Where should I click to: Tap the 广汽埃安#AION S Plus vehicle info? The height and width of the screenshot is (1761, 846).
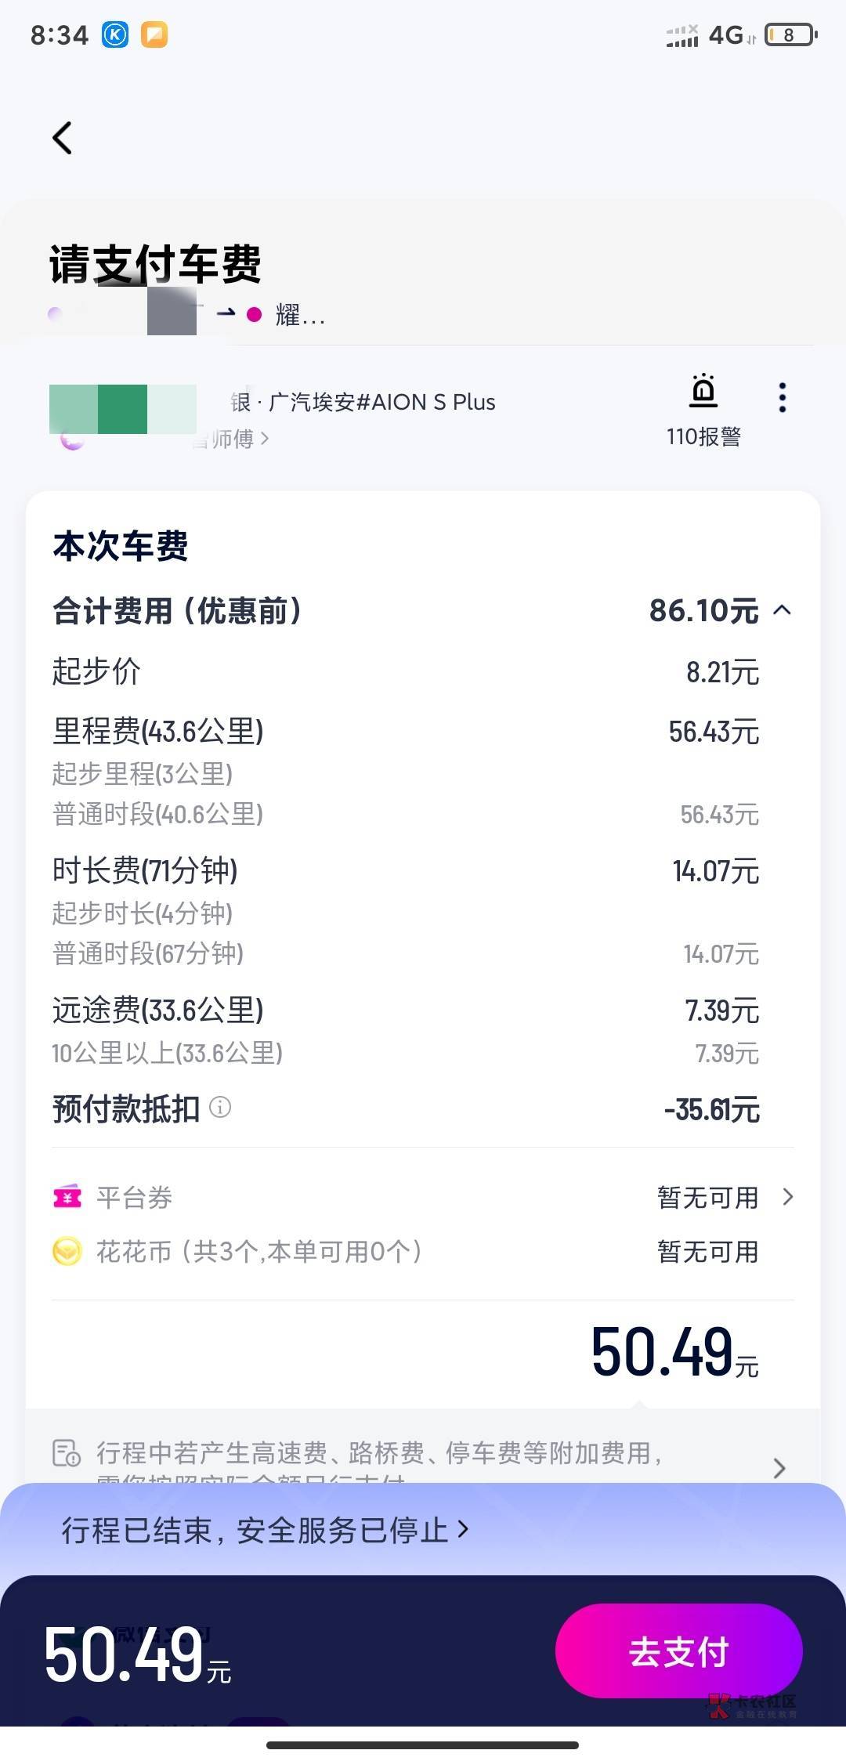pos(381,403)
